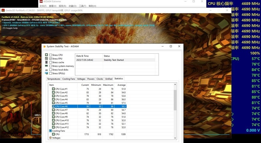Click the FurMark icon in the Geeks3D title bar

click(x=3, y=10)
